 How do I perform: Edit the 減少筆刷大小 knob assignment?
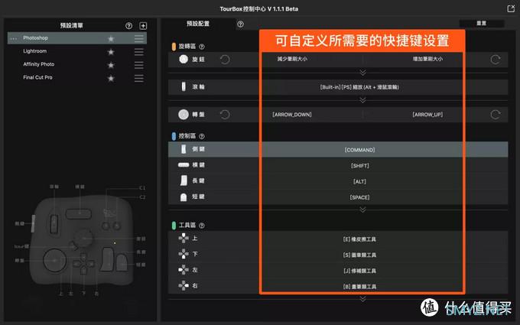292,59
